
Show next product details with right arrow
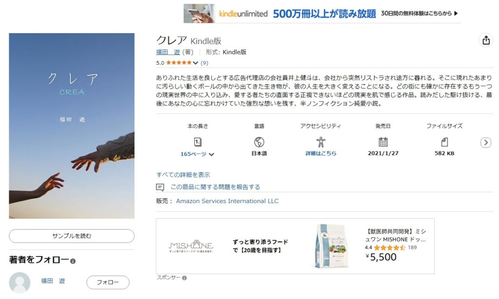(486, 143)
